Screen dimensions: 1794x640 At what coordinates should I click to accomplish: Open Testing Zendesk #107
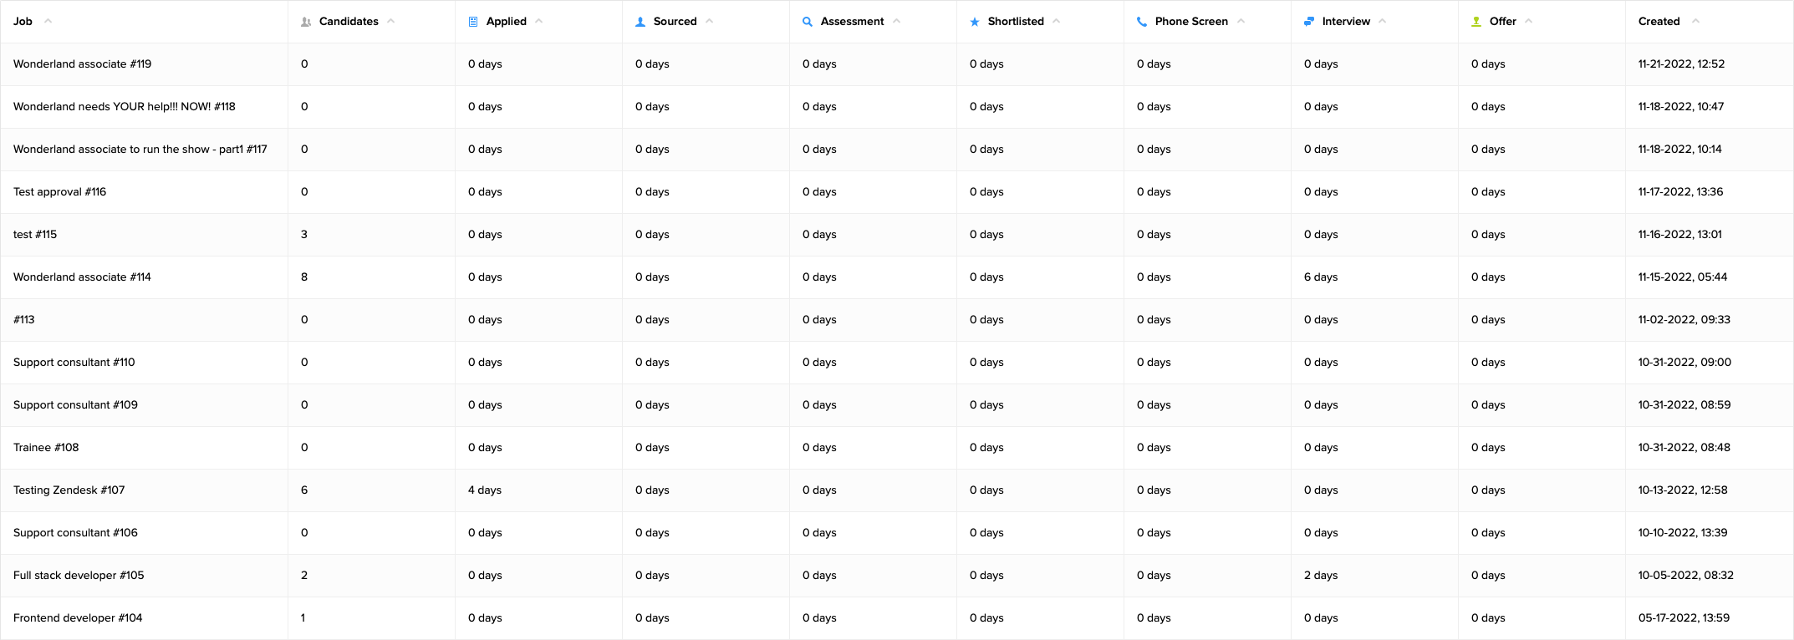coord(69,490)
